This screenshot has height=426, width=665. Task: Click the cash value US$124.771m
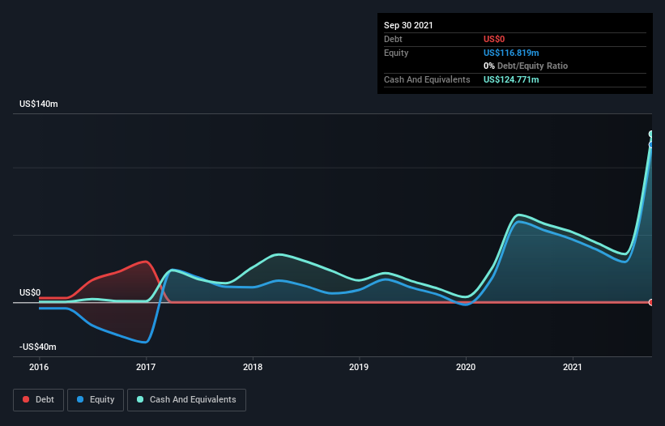click(x=511, y=79)
